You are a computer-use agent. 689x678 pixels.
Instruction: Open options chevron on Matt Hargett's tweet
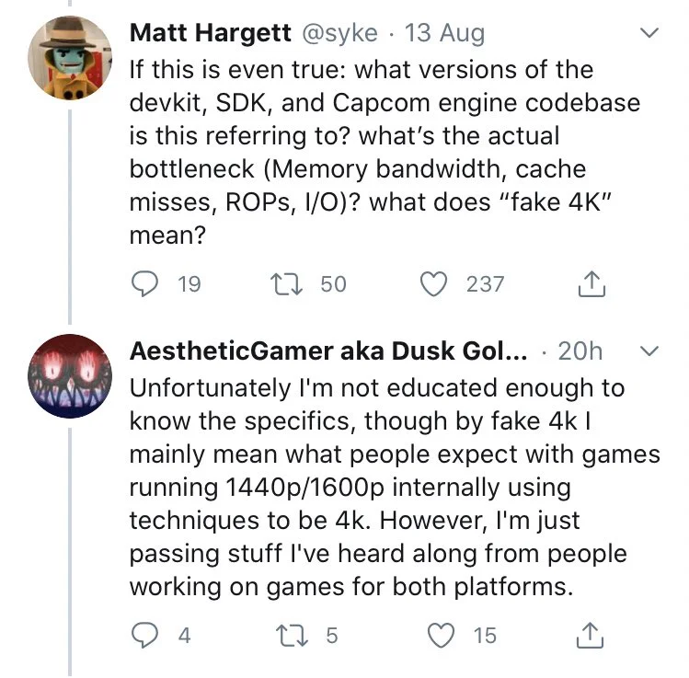coord(649,33)
